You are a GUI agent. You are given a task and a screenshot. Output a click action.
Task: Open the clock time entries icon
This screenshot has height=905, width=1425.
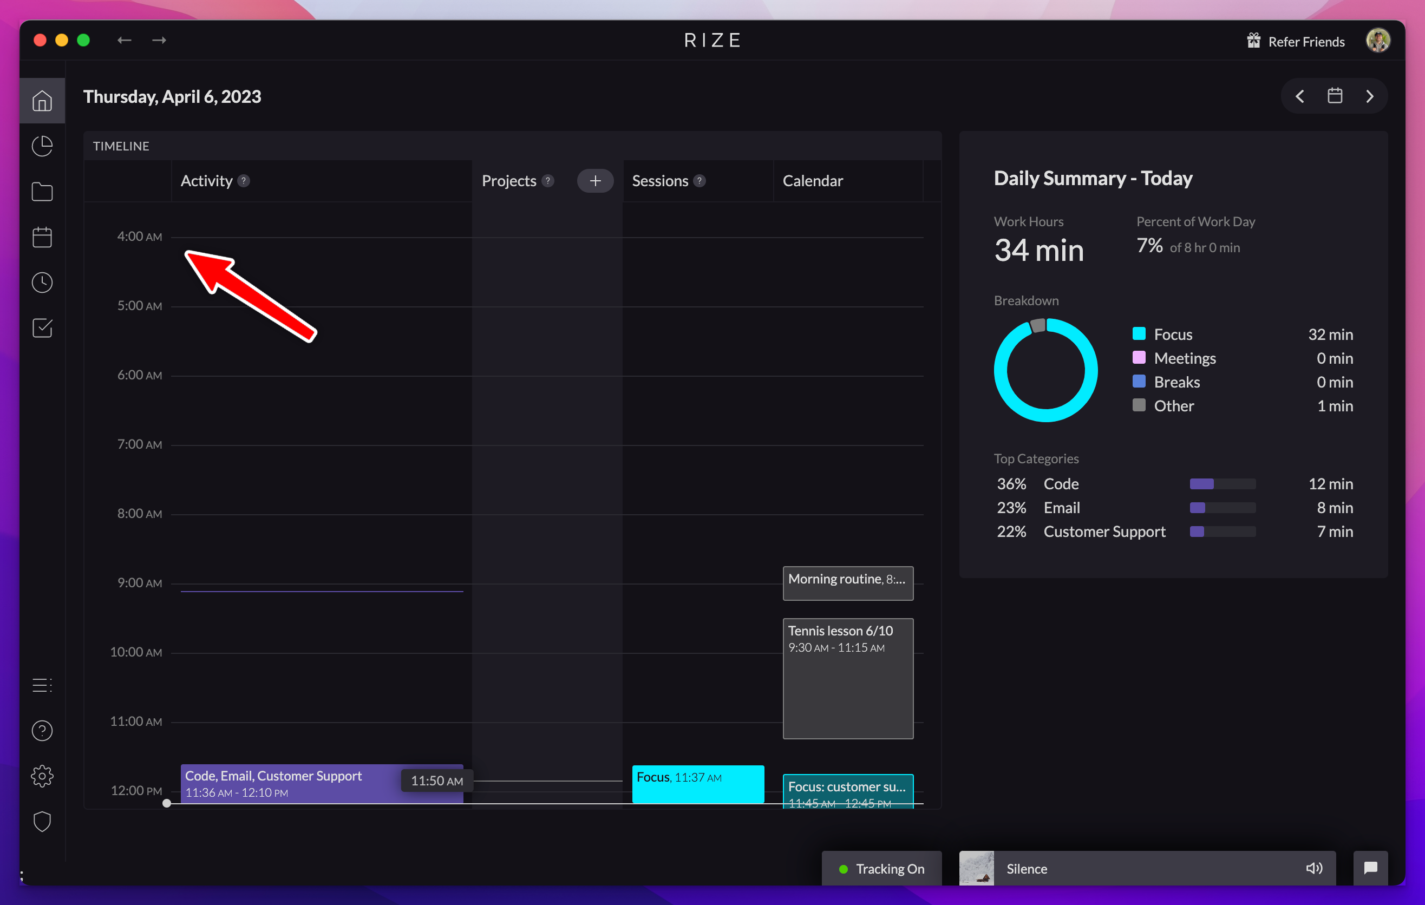click(42, 283)
